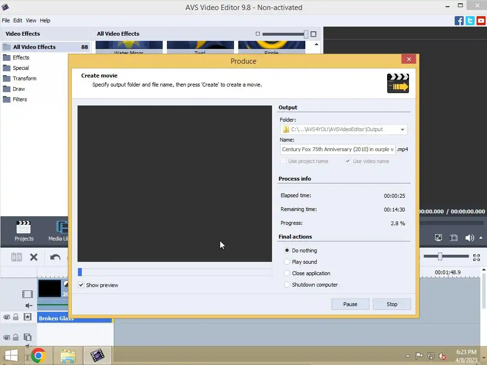Select the Transform folder
The image size is (487, 365).
click(x=24, y=78)
